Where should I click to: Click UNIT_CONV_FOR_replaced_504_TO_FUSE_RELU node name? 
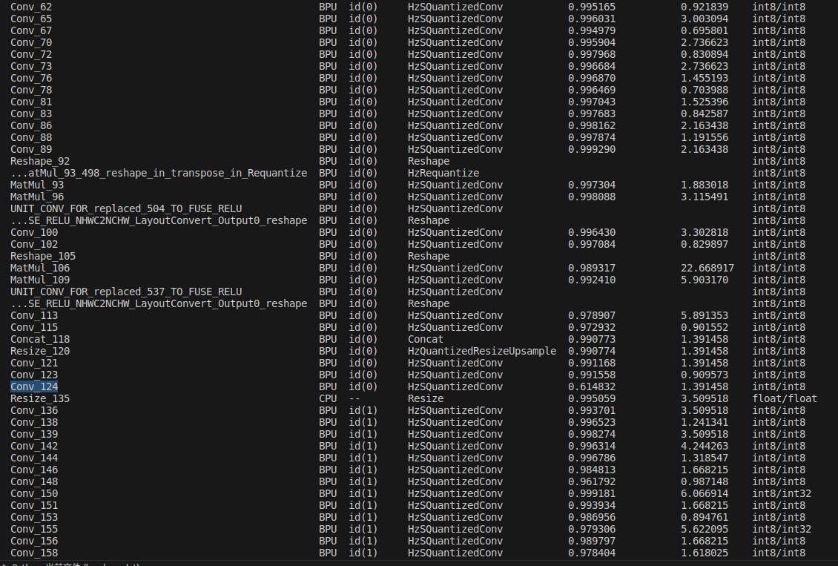126,208
